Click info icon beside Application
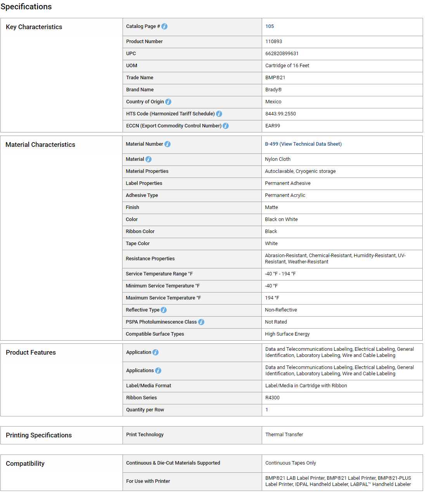Viewport: 425px width, 498px height. [155, 352]
